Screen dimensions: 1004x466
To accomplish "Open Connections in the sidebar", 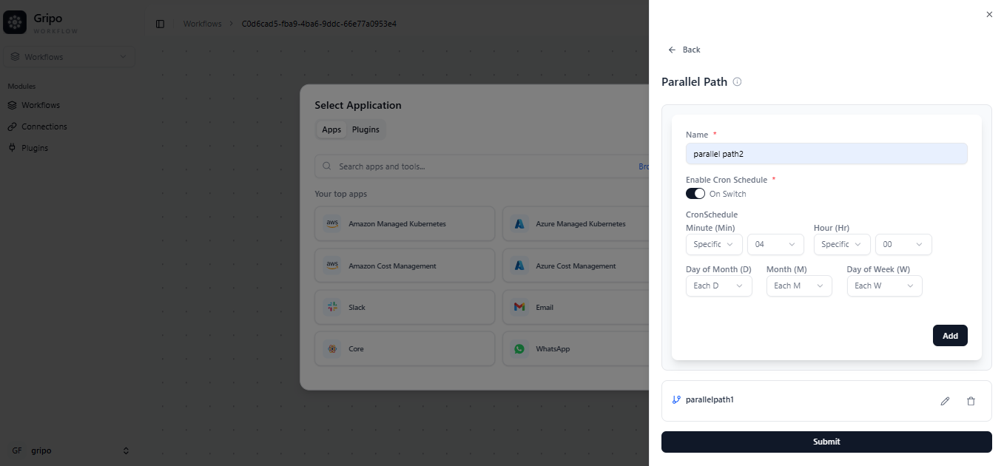I will [x=44, y=126].
